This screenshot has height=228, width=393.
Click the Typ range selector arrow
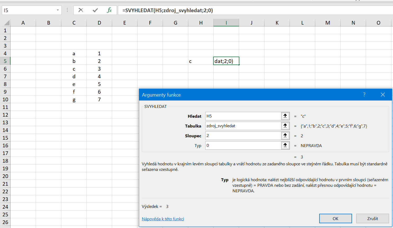pos(285,145)
